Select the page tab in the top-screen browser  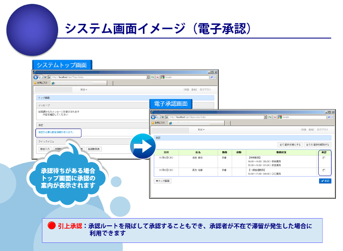[79, 83]
